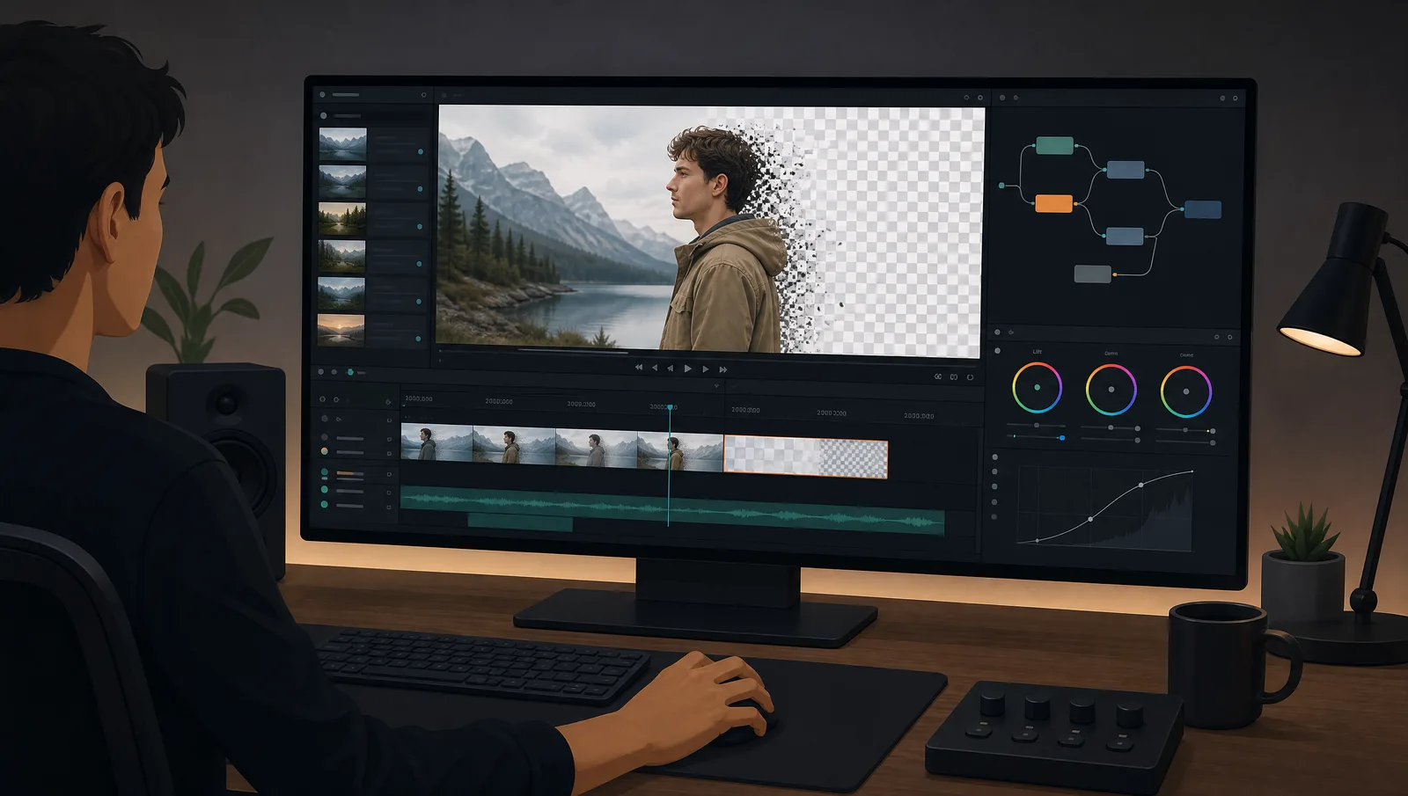Click the rightmost color wheel
Image resolution: width=1408 pixels, height=796 pixels.
tap(1186, 391)
